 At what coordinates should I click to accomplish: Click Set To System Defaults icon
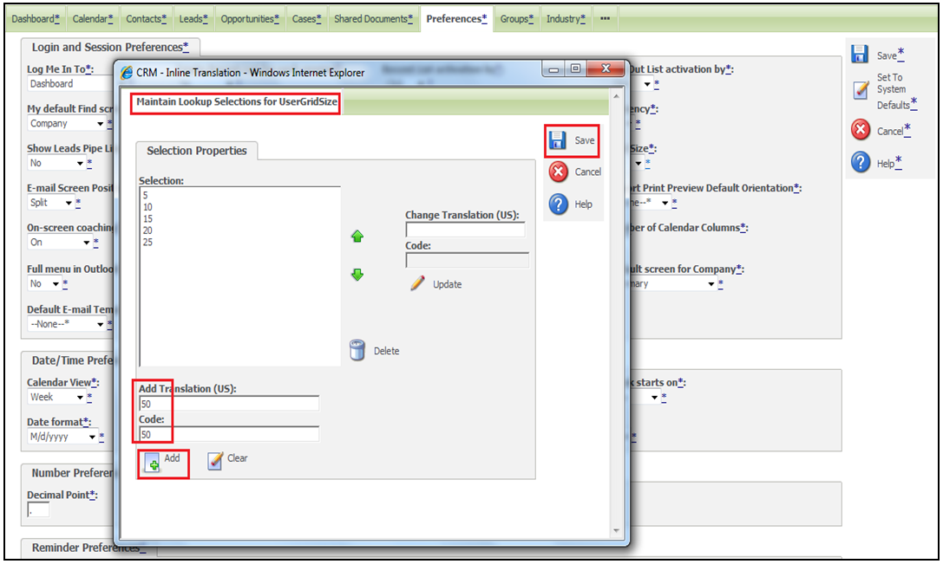[861, 89]
